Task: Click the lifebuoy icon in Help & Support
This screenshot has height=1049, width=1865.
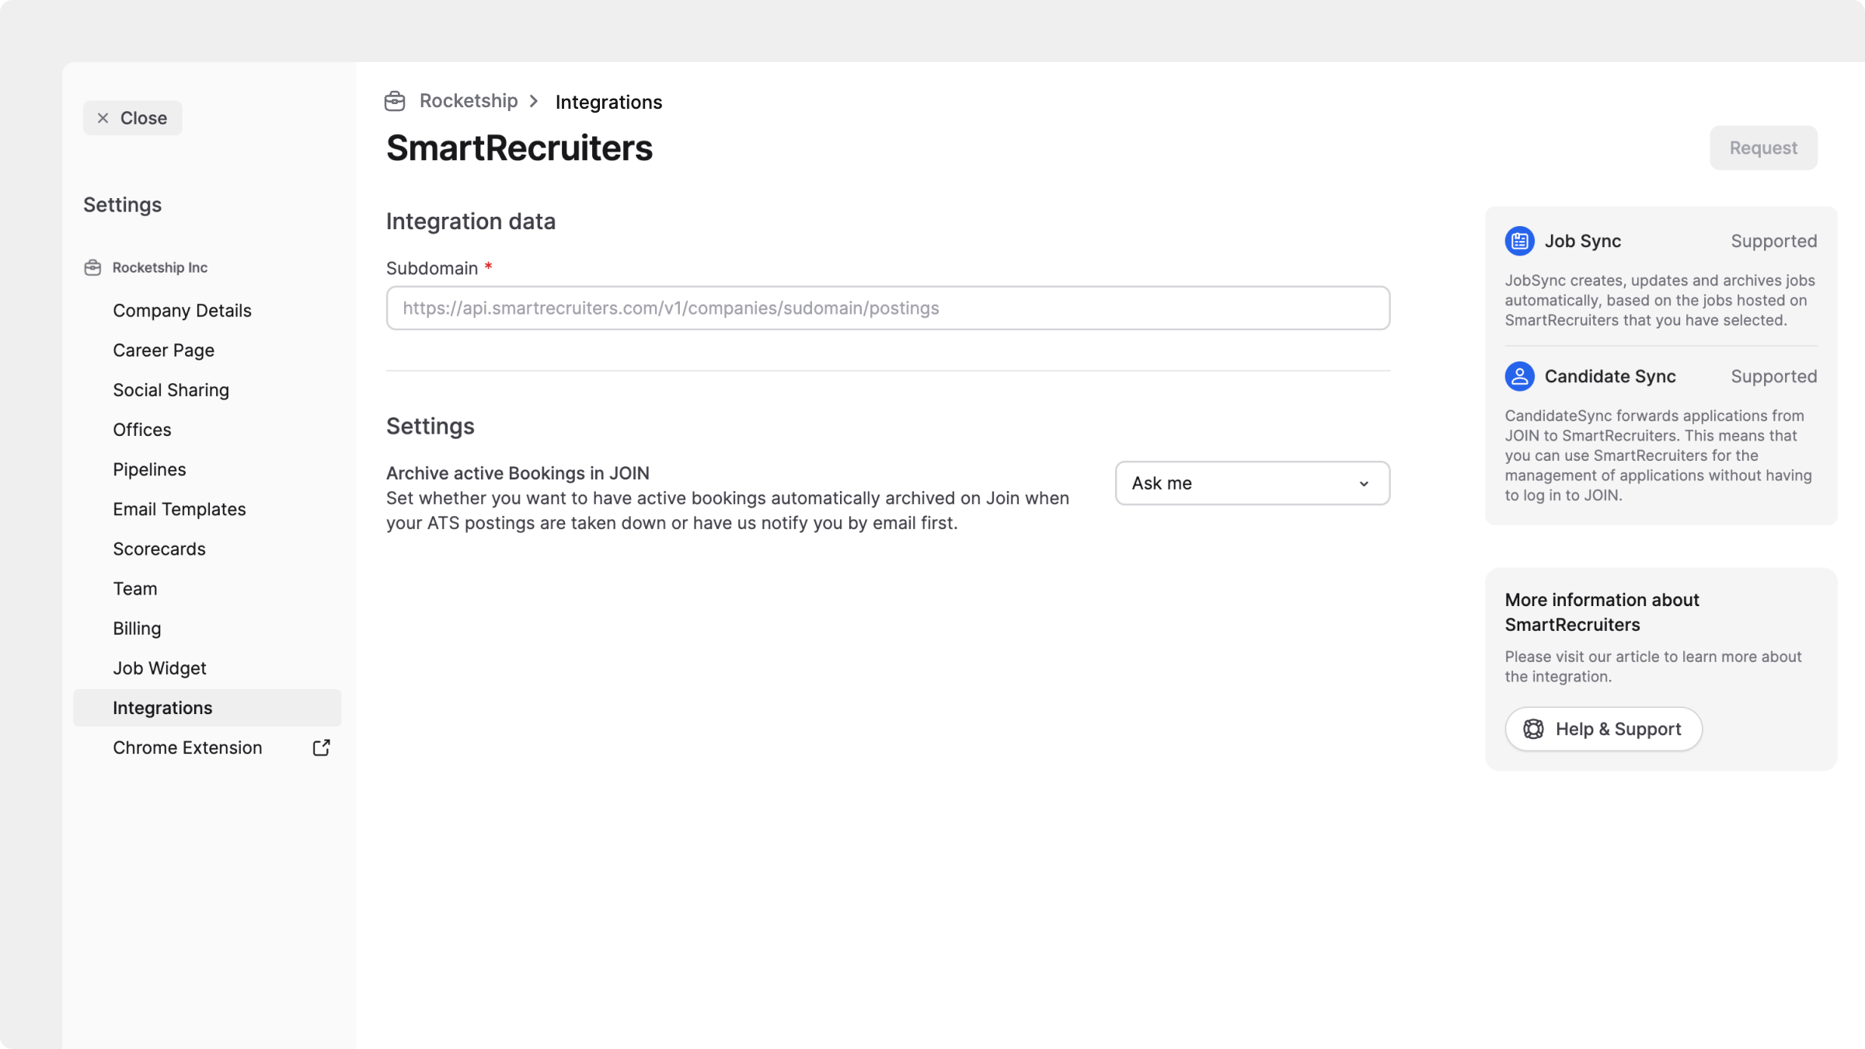Action: tap(1533, 729)
